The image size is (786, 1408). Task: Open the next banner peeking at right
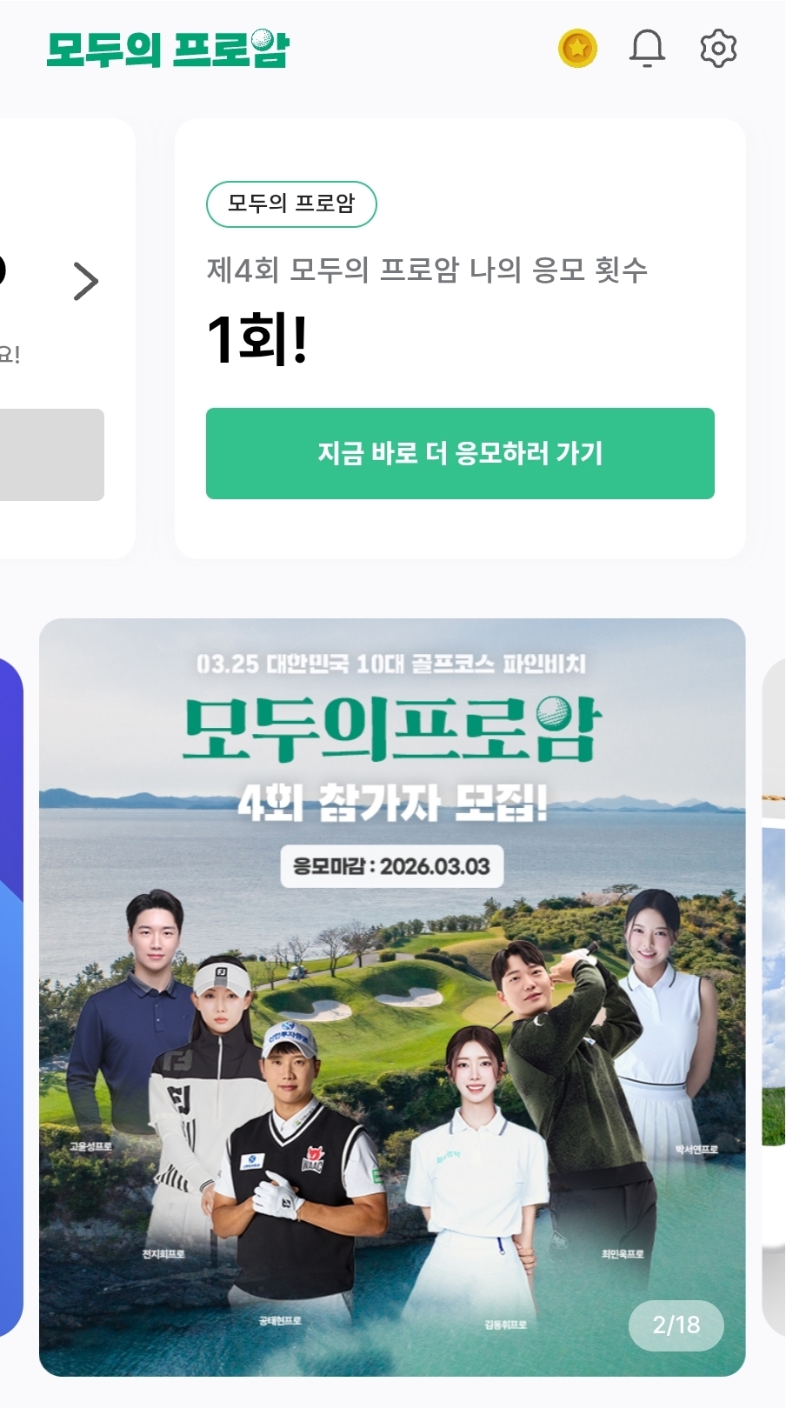774,997
